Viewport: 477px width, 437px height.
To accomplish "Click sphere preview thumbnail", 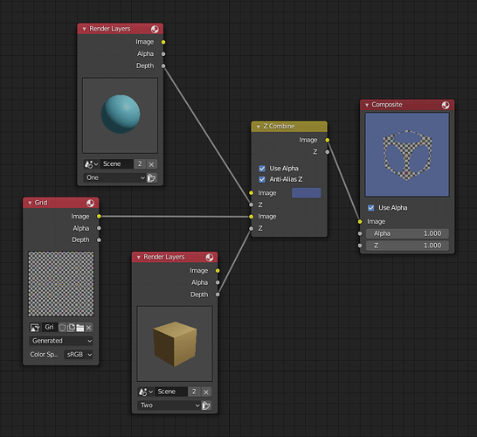I will (x=121, y=115).
